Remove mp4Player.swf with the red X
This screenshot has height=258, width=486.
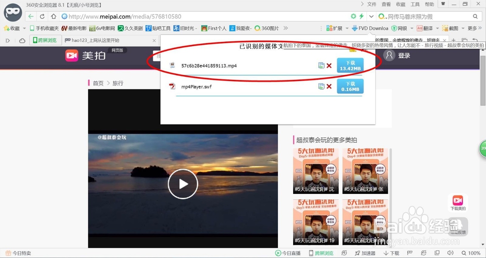point(329,86)
